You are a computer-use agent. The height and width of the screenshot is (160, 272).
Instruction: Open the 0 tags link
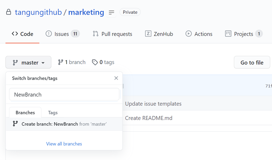tap(103, 62)
